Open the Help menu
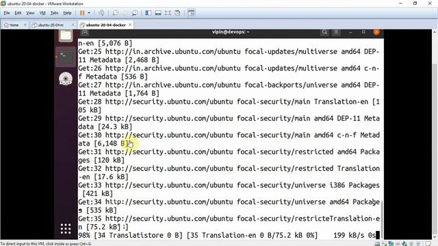 pos(67,13)
